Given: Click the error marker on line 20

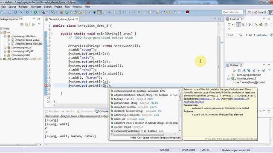Looking at the screenshot, I should click(x=46, y=85).
